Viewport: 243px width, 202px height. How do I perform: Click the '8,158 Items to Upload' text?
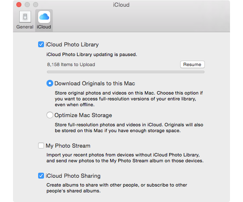(x=71, y=64)
